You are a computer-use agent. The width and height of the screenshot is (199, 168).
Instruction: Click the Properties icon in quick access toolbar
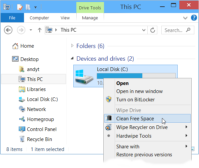[x=20, y=7]
